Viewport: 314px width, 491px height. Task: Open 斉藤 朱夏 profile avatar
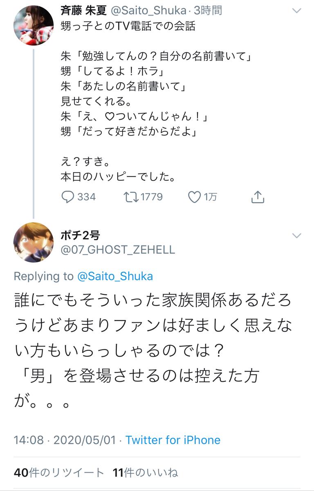pos(34,25)
